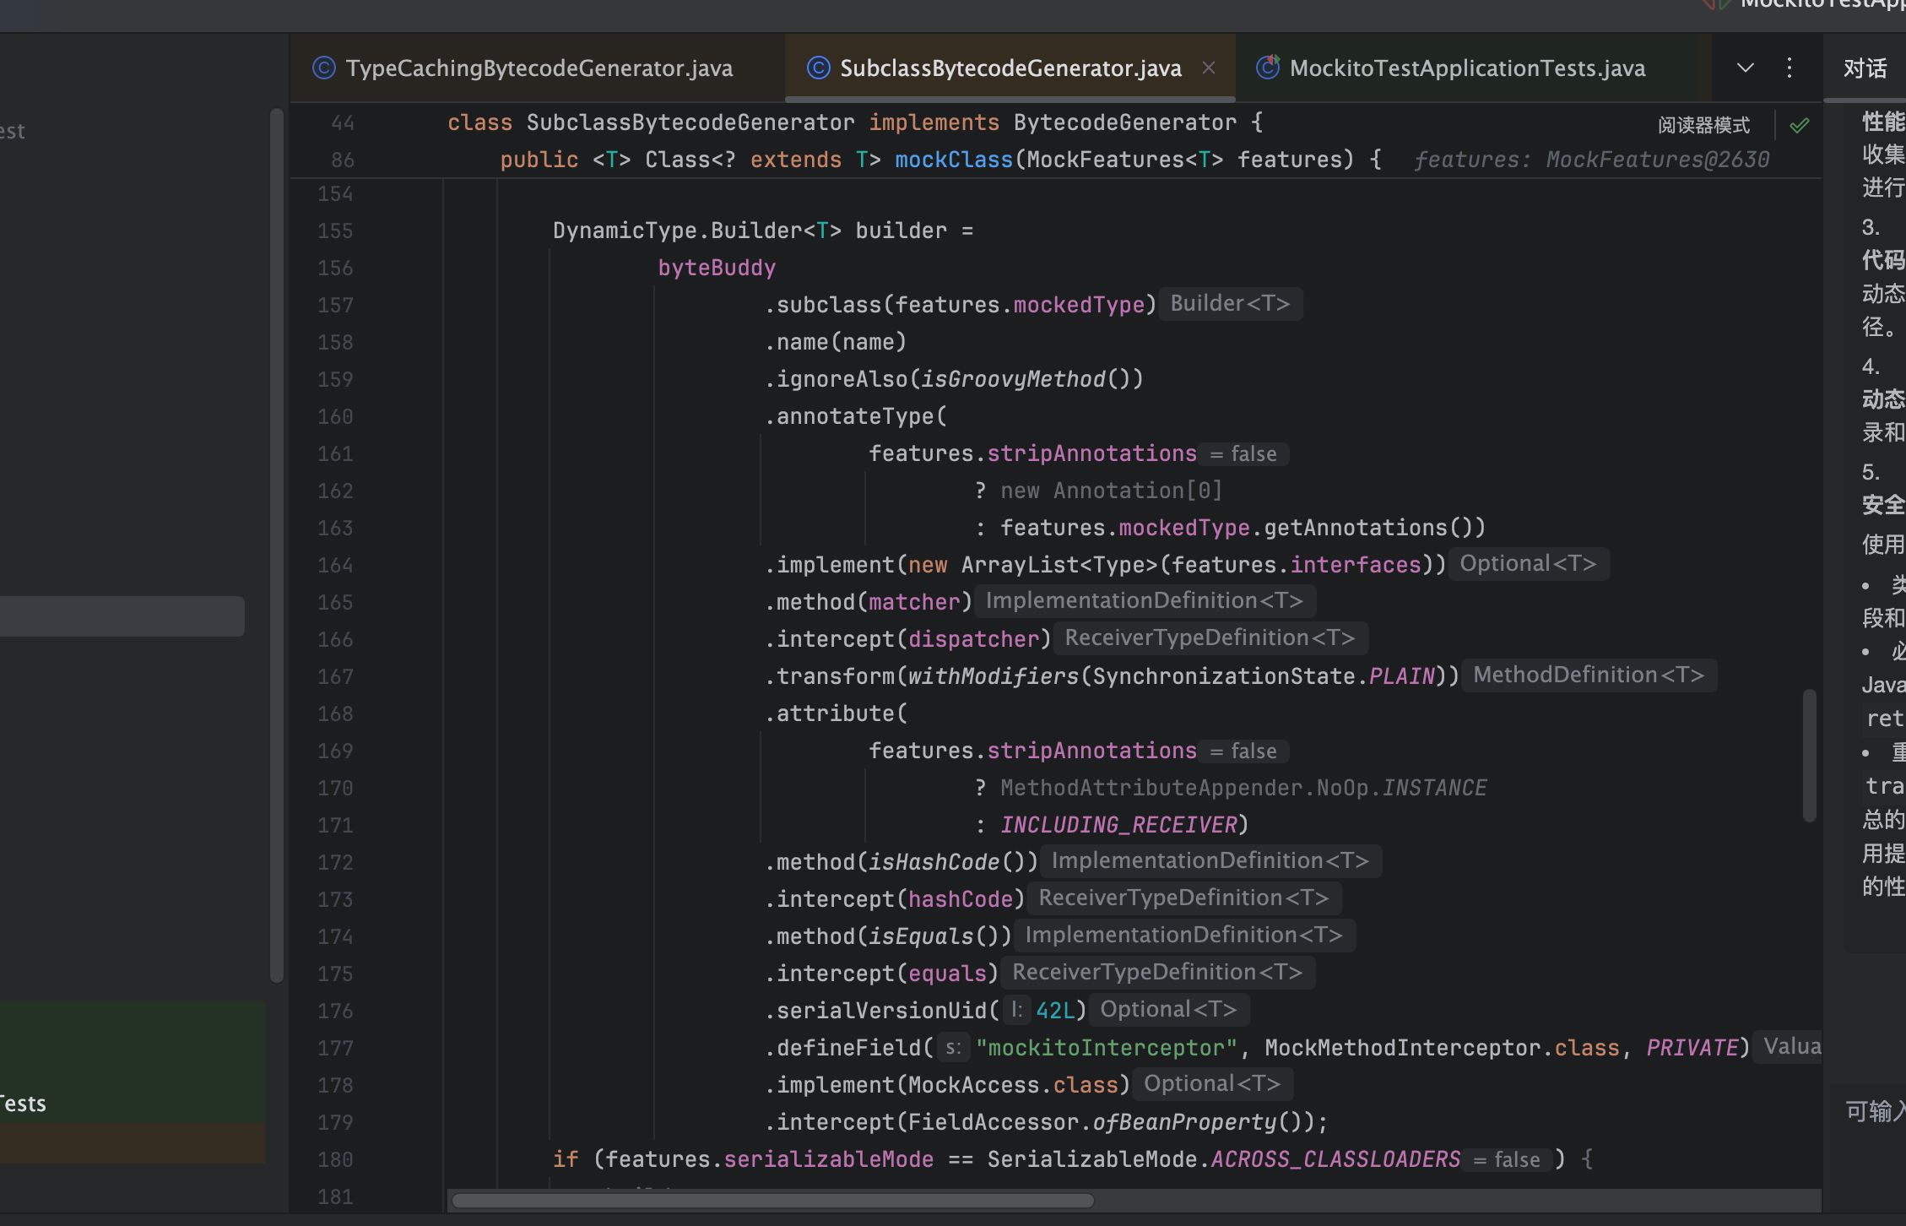Viewport: 1906px width, 1226px height.
Task: Open the editor tab options menu
Action: coord(1790,68)
